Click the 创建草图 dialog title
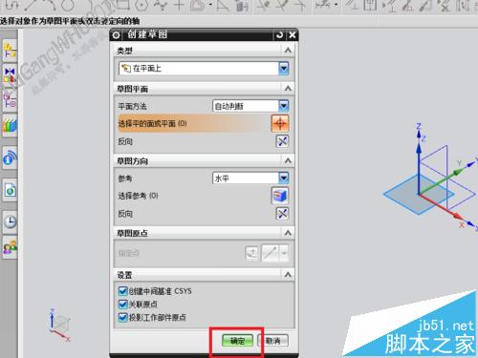Image resolution: width=478 pixels, height=358 pixels. (147, 34)
